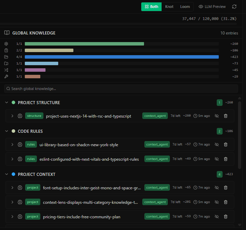
Task: Expand the ui-library-based-on-shadcn entry
Action: click(12, 144)
